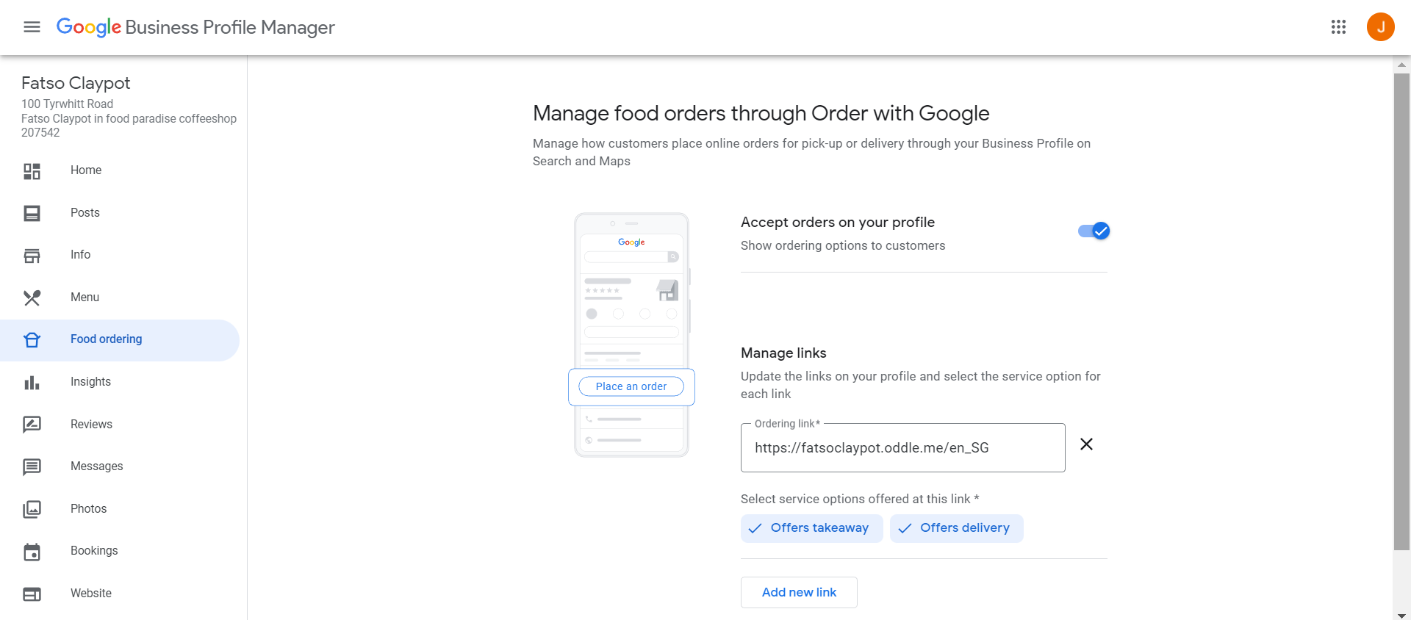This screenshot has height=620, width=1411.
Task: Click the Info storefront icon
Action: [32, 256]
